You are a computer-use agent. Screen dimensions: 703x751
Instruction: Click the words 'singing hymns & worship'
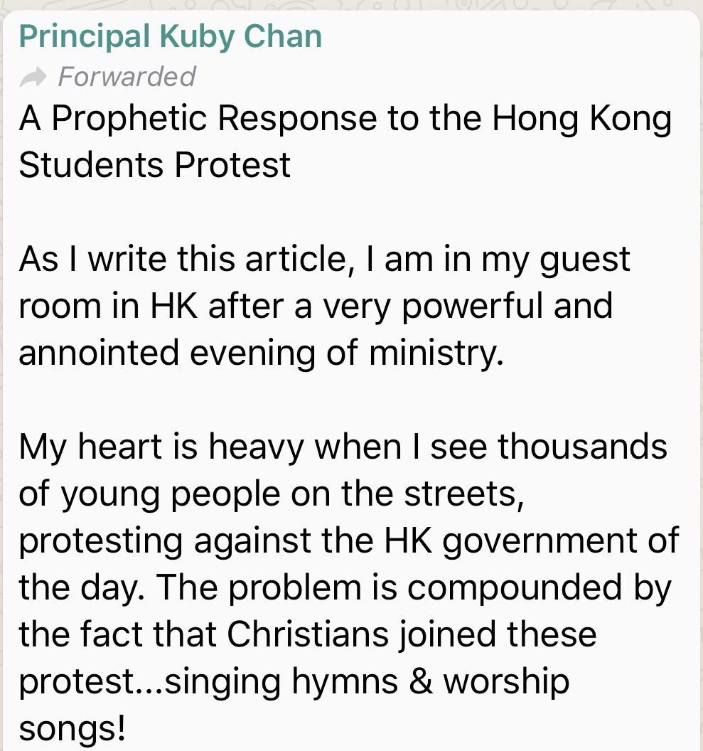[367, 681]
